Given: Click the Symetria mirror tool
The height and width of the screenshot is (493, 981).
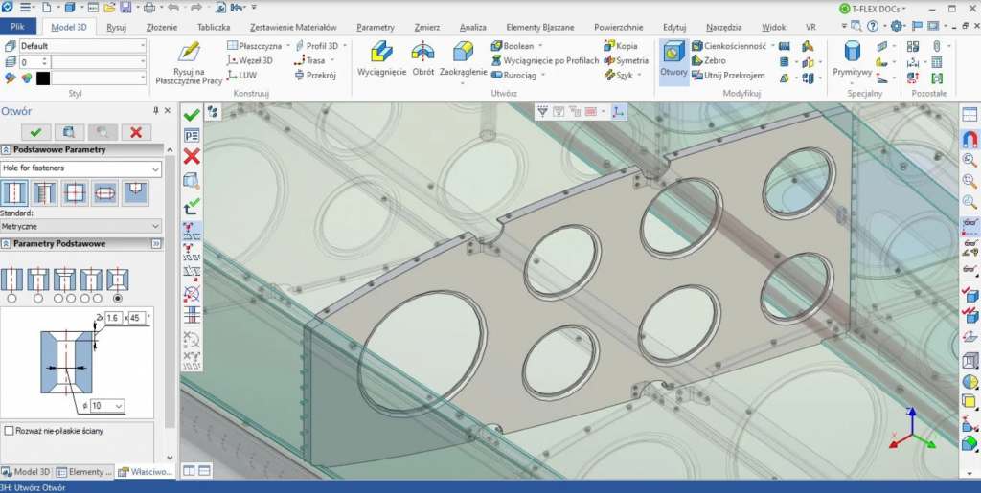Looking at the screenshot, I should click(x=624, y=60).
